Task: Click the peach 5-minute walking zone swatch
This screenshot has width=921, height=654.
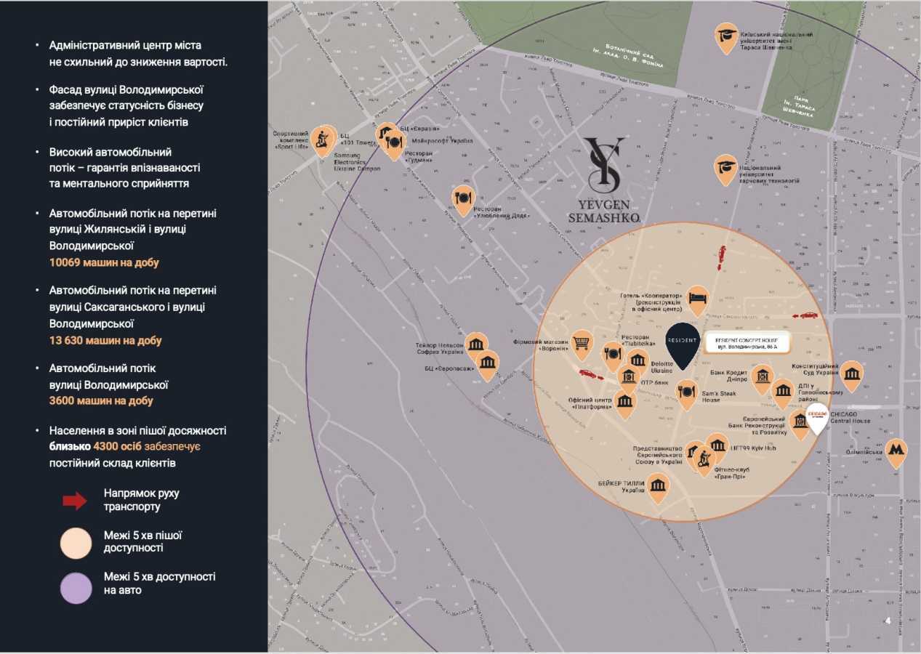Action: click(76, 542)
